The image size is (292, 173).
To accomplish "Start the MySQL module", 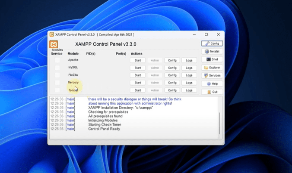I will (138, 68).
